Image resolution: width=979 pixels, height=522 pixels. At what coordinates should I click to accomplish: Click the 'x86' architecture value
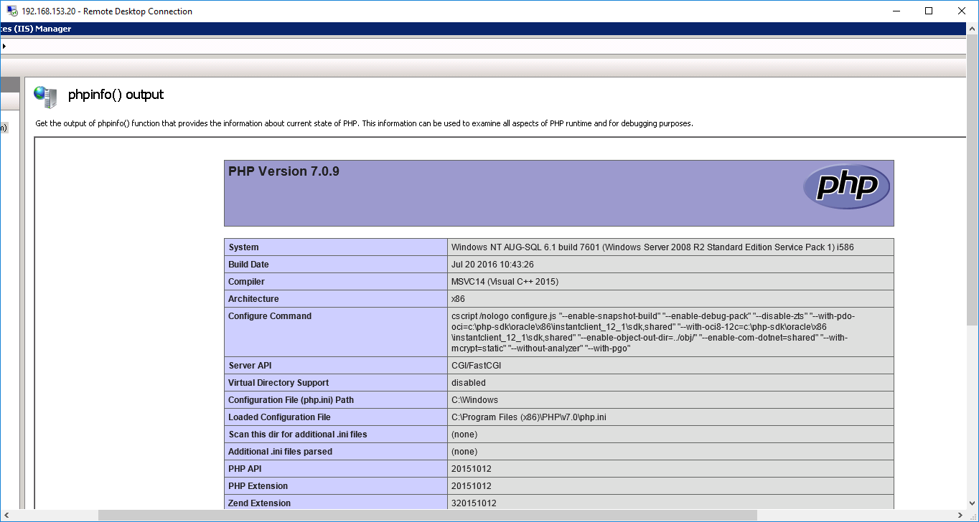click(458, 299)
